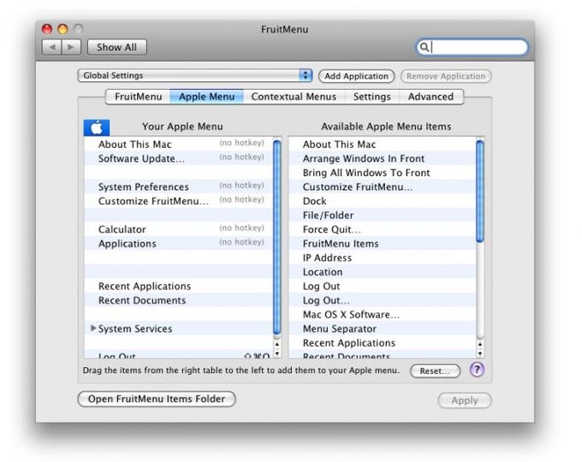Click the right list's scroll up arrow
582x462 pixels.
coord(480,345)
